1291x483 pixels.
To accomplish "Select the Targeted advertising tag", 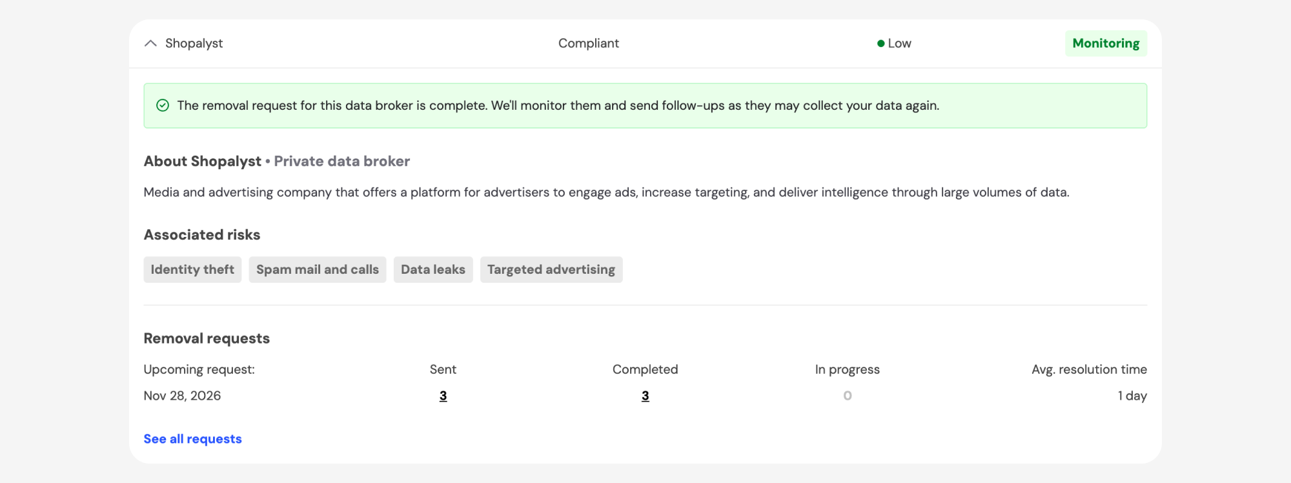I will [x=551, y=269].
